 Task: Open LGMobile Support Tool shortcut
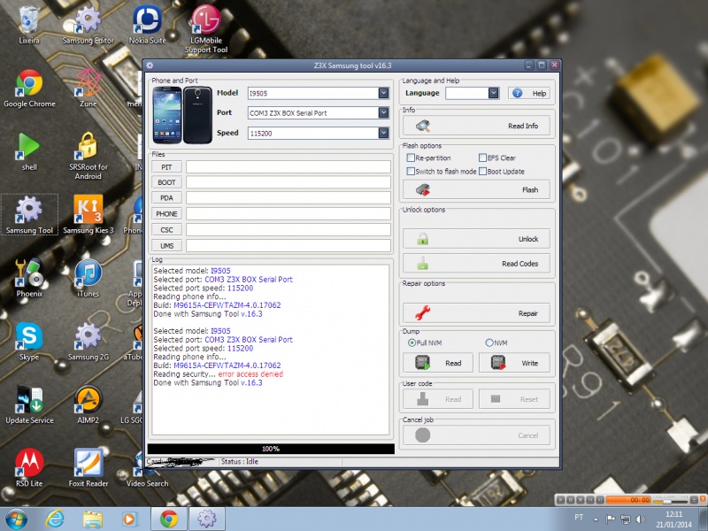click(x=206, y=29)
